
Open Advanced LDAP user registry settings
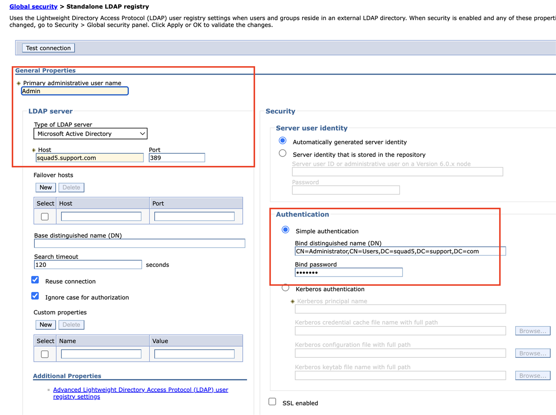(140, 390)
